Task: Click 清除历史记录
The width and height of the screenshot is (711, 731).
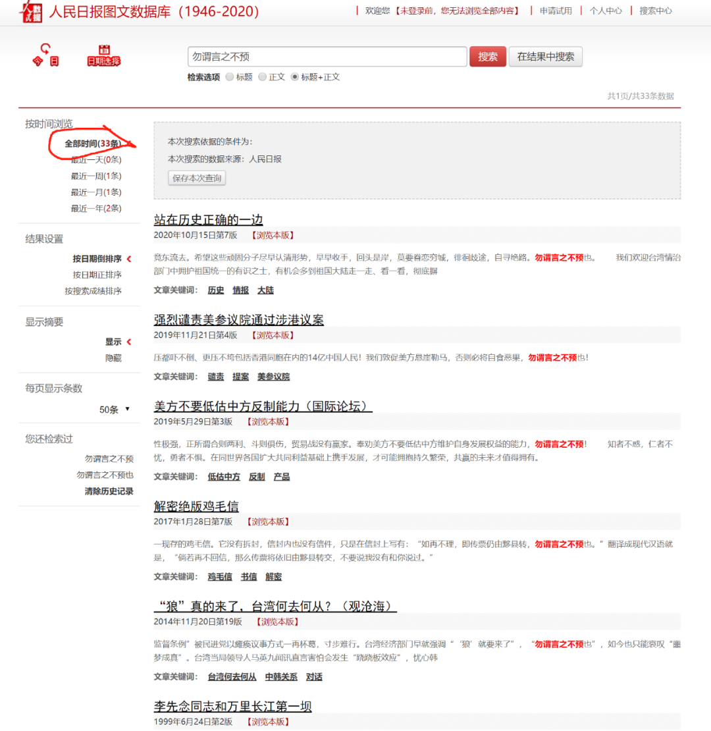Action: (x=109, y=491)
